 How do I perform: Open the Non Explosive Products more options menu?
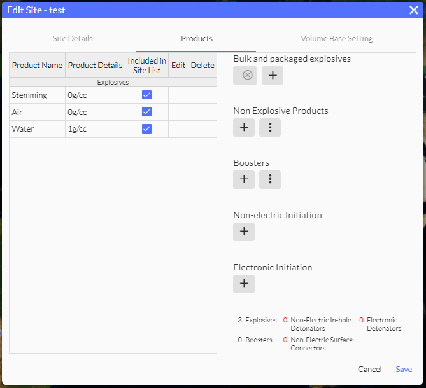(270, 127)
